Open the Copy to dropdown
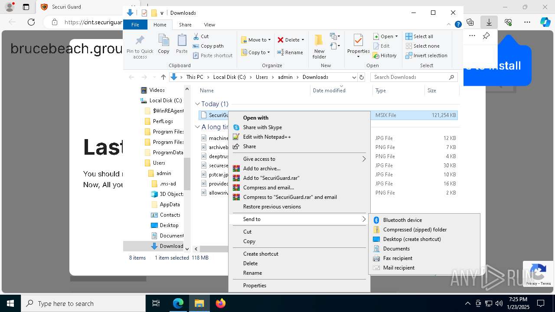The width and height of the screenshot is (555, 312). [256, 52]
